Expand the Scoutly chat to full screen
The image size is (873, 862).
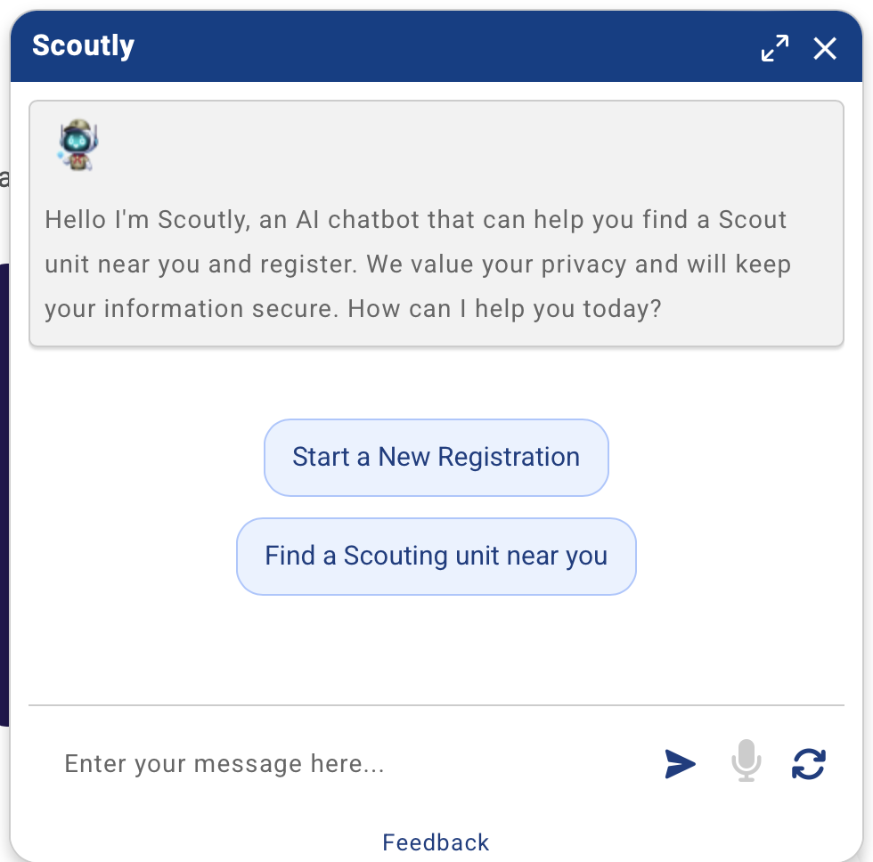click(775, 48)
